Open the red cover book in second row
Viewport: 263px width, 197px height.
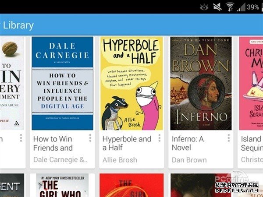point(131,185)
